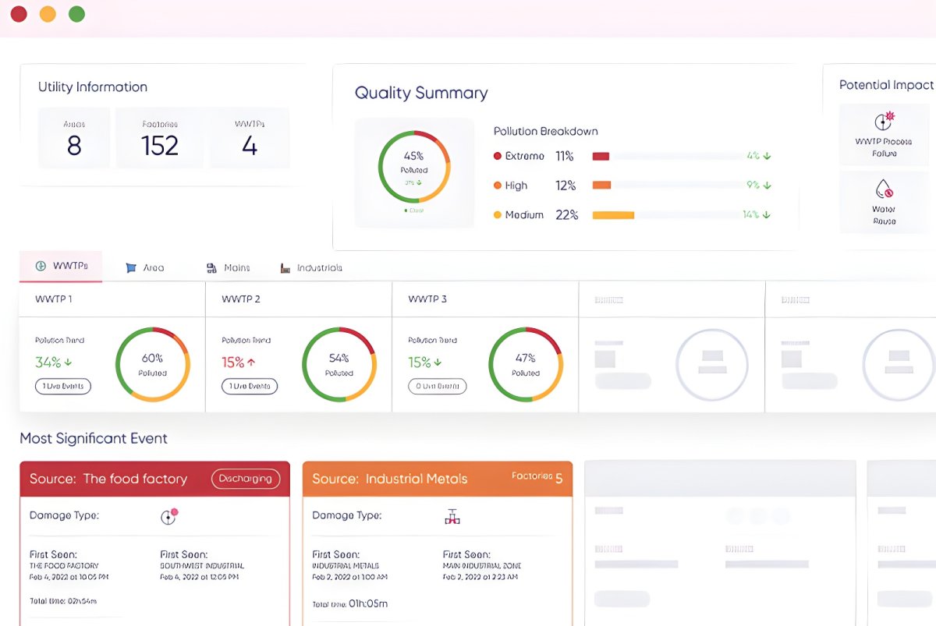Image resolution: width=936 pixels, height=626 pixels.
Task: Click the yellow Medium legend dot
Action: coord(498,214)
